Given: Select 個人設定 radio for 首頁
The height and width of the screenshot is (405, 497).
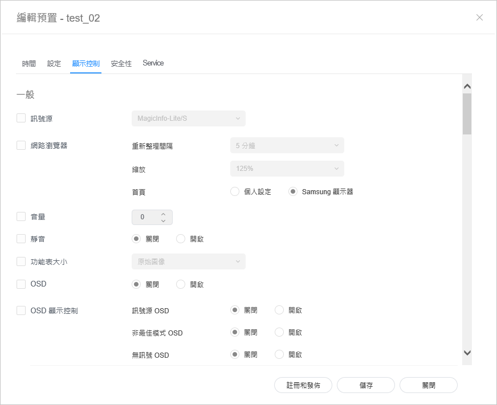Looking at the screenshot, I should (235, 191).
